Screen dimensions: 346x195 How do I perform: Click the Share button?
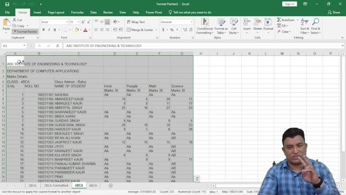click(334, 12)
